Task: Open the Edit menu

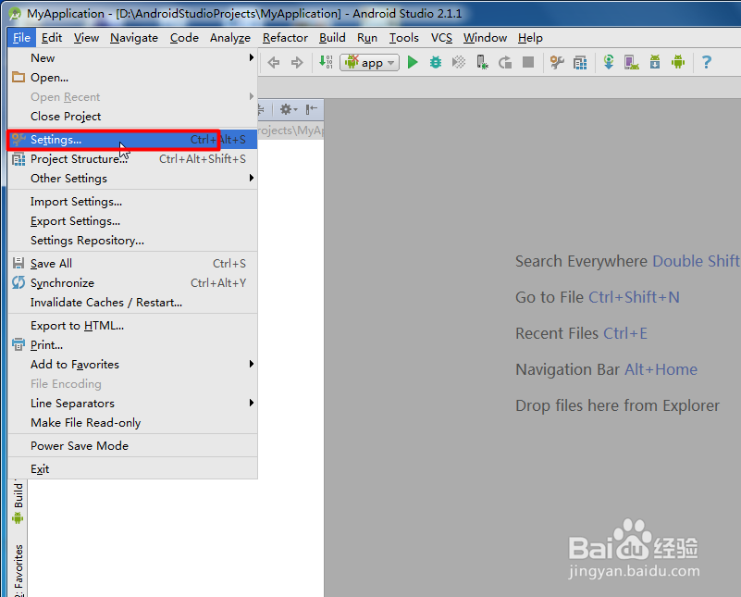Action: click(x=52, y=37)
